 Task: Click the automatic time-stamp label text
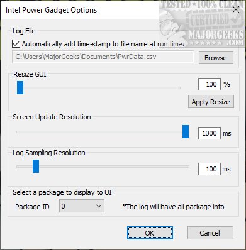(103, 44)
